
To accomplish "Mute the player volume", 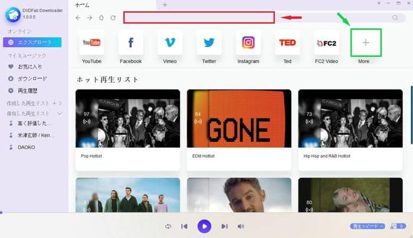I will click(x=241, y=226).
